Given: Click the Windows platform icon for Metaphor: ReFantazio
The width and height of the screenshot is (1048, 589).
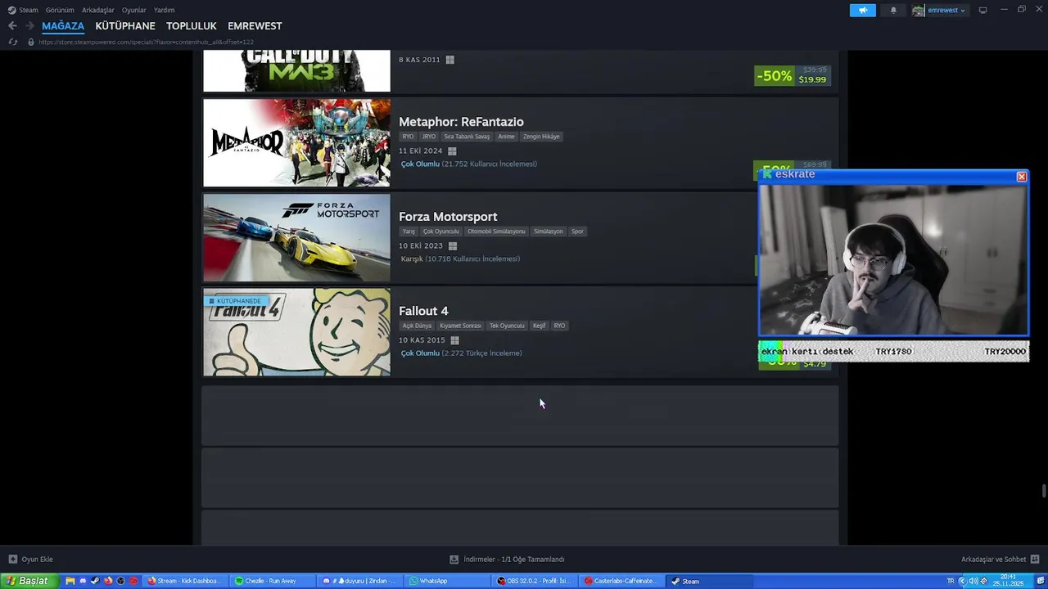Looking at the screenshot, I should click(x=452, y=151).
